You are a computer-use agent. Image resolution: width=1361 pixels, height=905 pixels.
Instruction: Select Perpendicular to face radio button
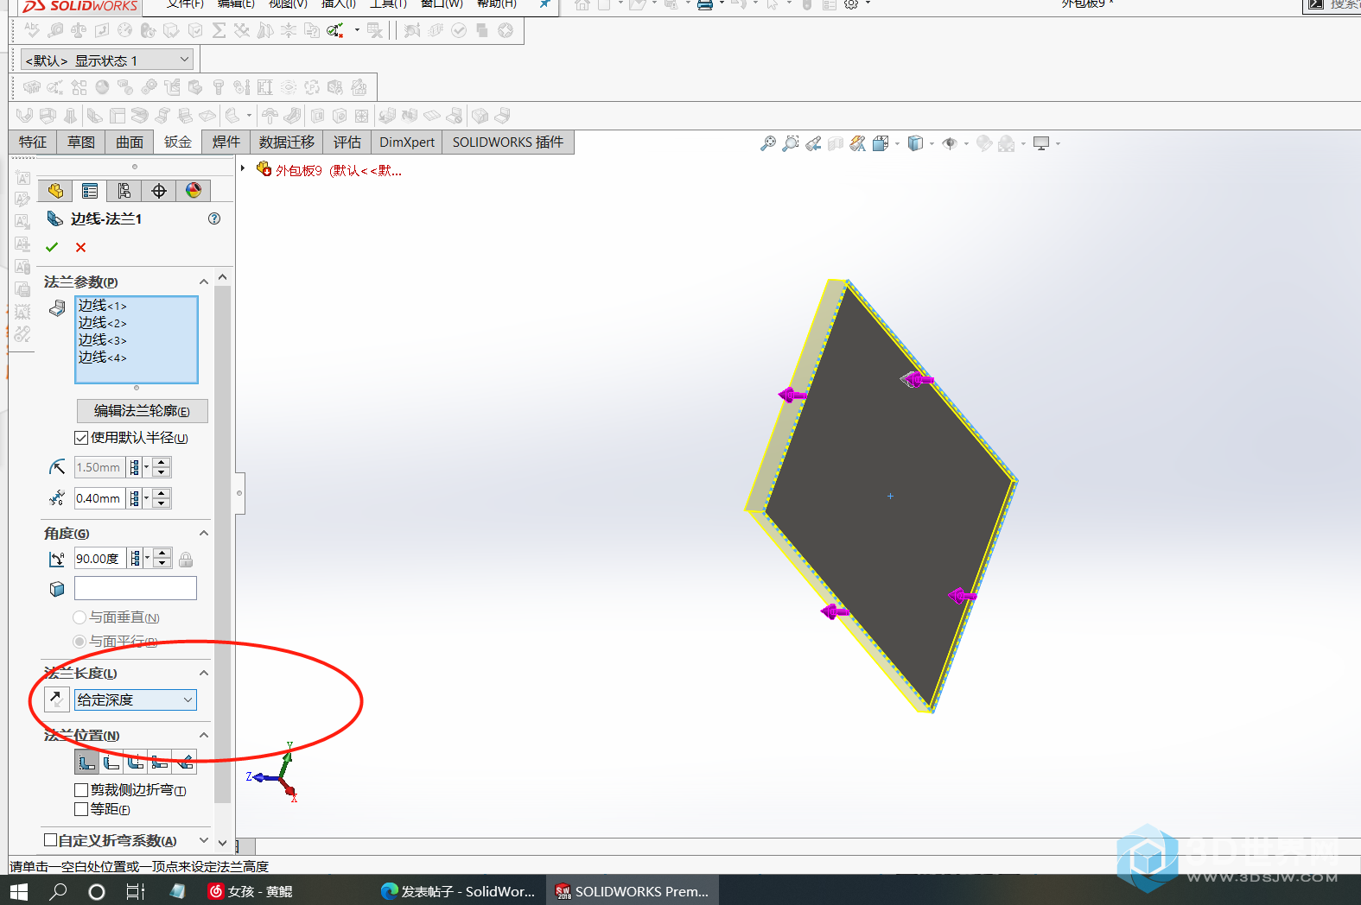(79, 617)
